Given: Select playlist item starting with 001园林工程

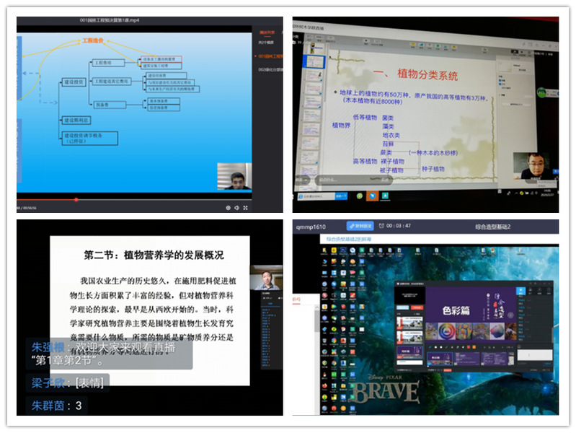Looking at the screenshot, I should tap(270, 56).
